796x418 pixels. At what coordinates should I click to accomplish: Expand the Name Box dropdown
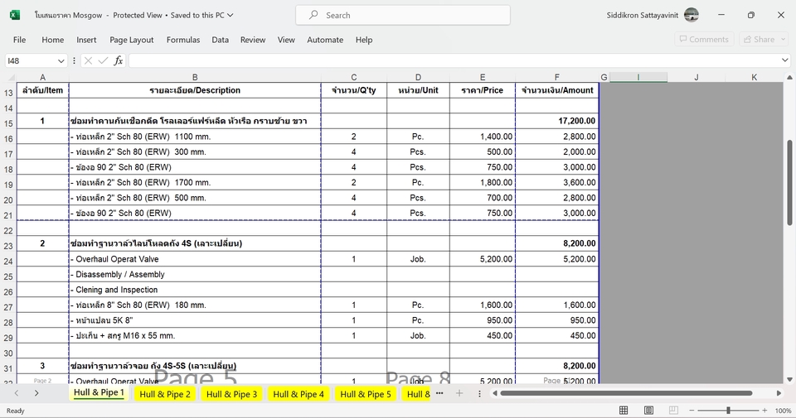(x=61, y=60)
